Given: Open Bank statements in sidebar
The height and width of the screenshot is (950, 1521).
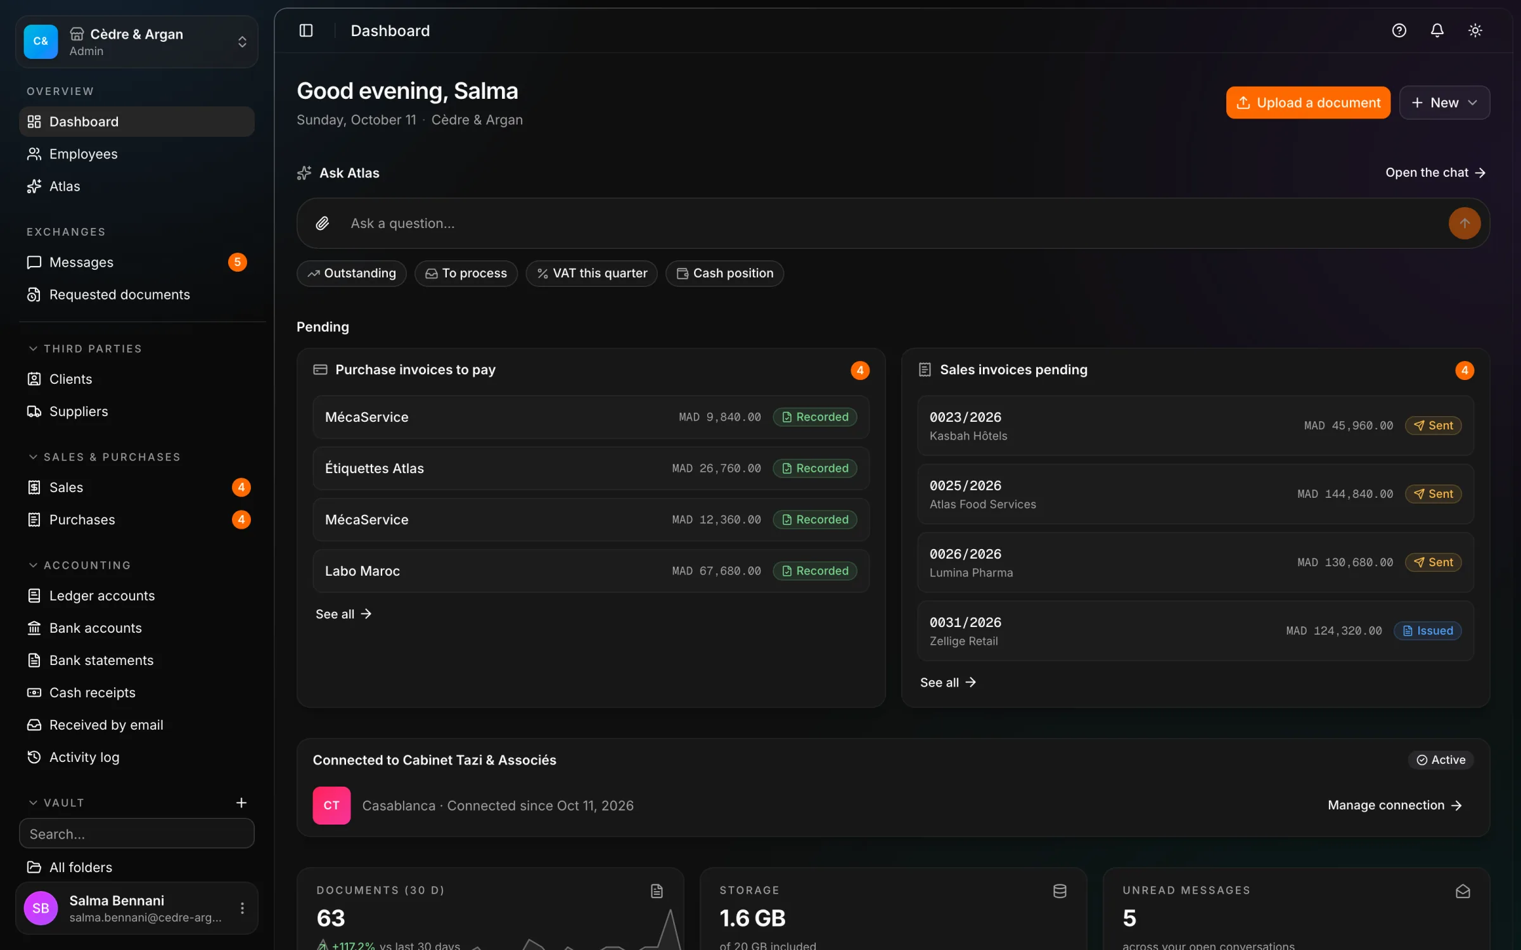Looking at the screenshot, I should pyautogui.click(x=137, y=660).
